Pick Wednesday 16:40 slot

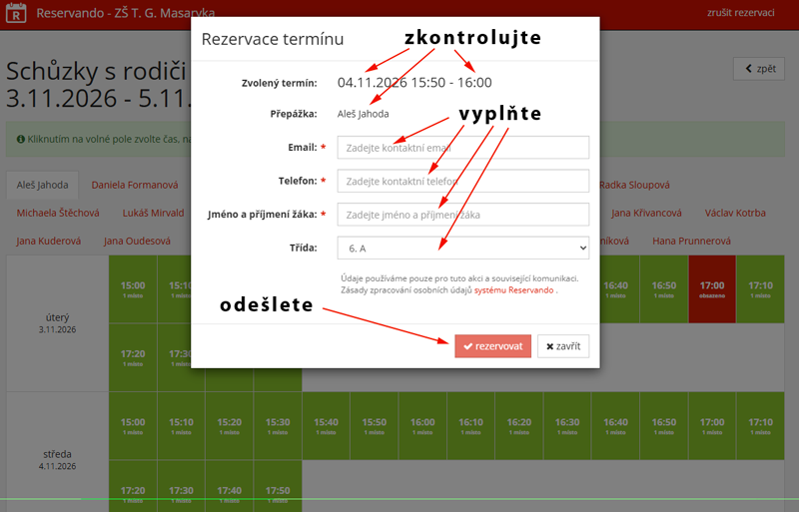[615, 426]
